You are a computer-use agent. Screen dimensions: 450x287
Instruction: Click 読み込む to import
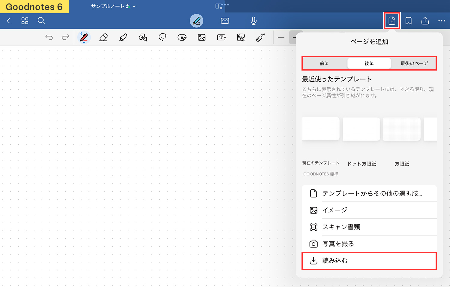[369, 261]
